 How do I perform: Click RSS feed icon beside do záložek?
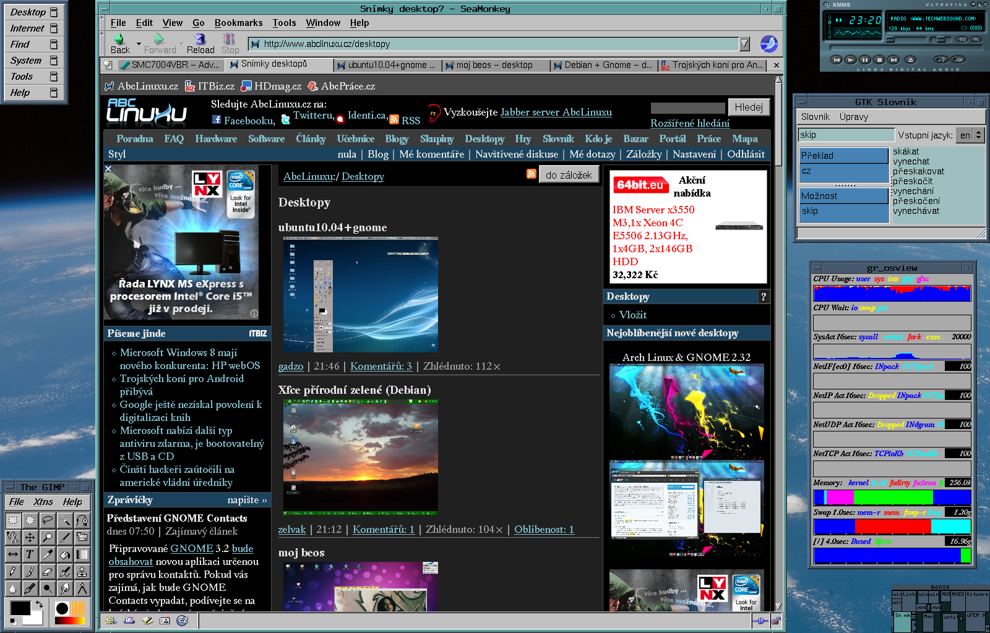(531, 174)
